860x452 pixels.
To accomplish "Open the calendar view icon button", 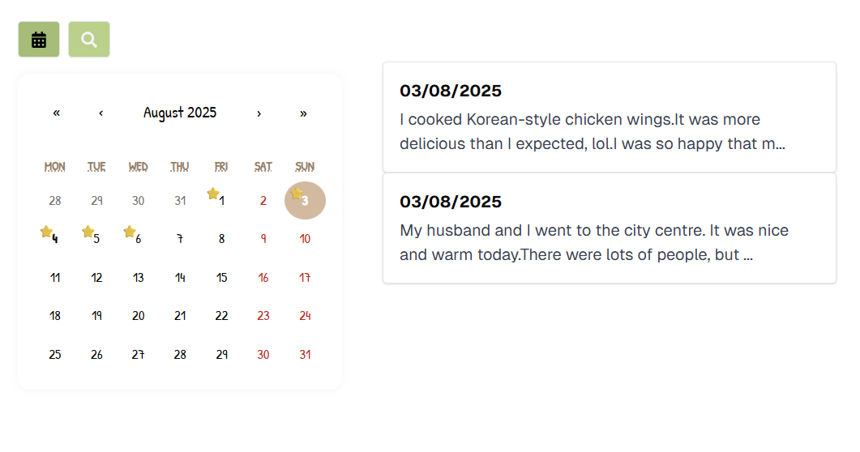I will tap(39, 40).
